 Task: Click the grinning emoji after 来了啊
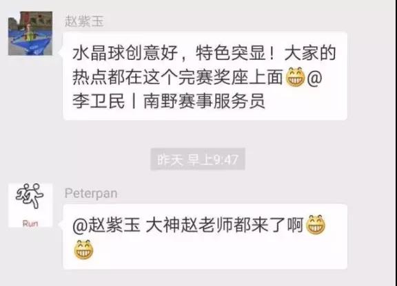click(x=316, y=225)
